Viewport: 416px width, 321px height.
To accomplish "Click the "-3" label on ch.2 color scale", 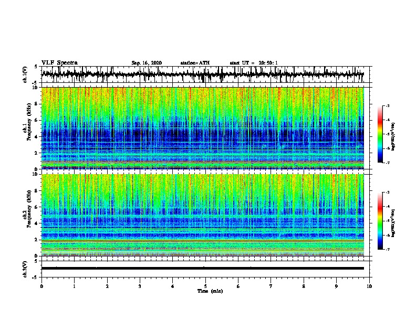I will [388, 192].
